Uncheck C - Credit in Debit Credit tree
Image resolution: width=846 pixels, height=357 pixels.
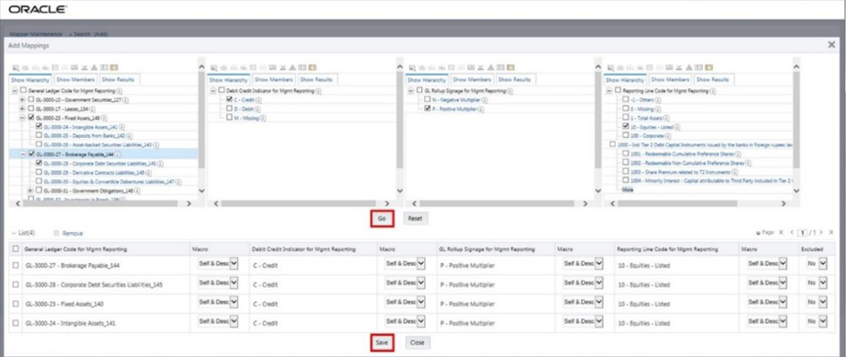coord(229,99)
